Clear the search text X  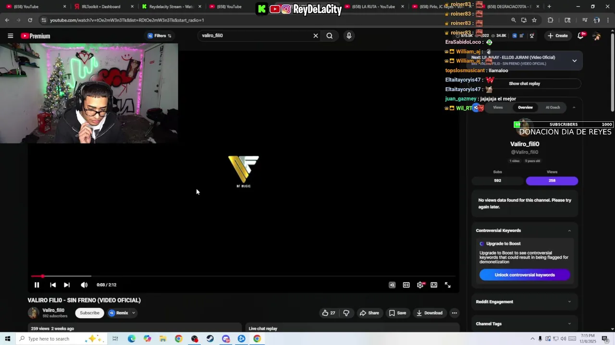point(316,35)
